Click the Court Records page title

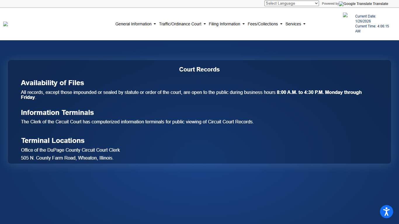click(199, 69)
